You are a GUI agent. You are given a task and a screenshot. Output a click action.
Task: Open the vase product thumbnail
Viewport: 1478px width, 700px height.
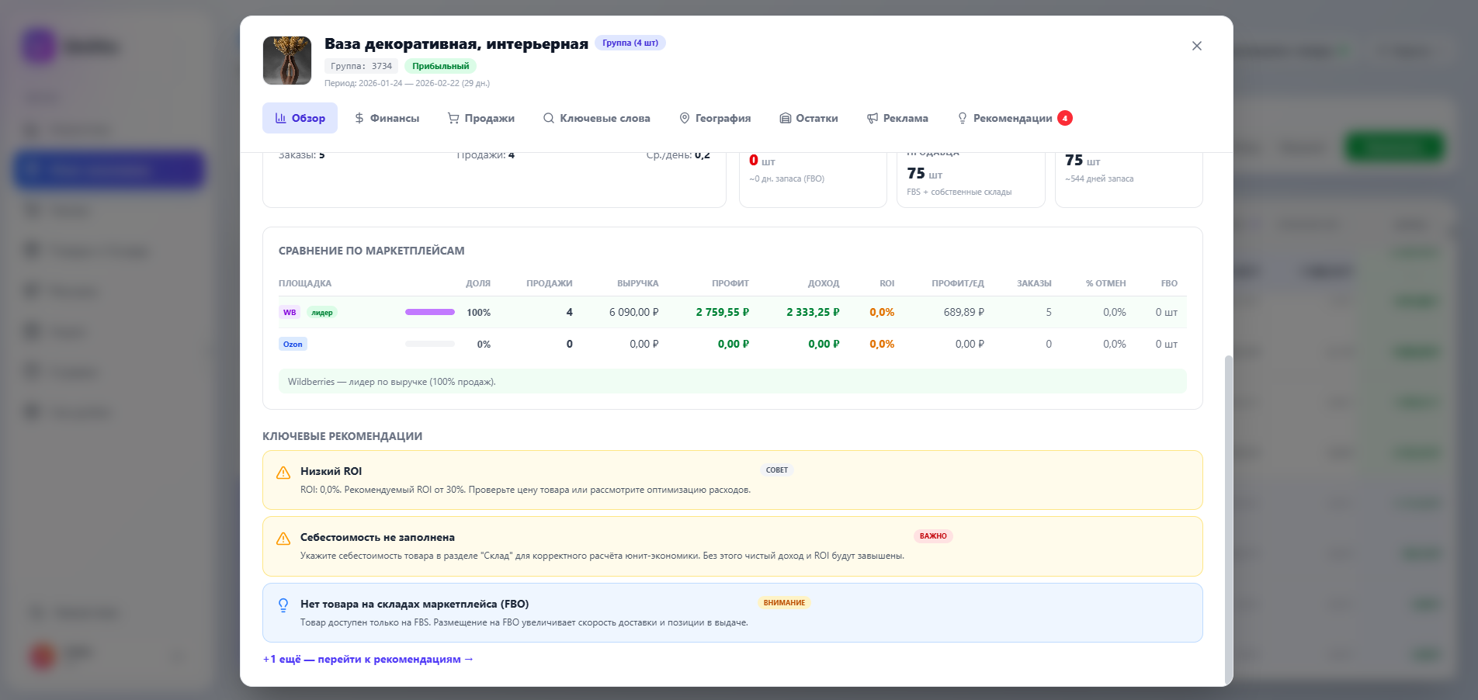pyautogui.click(x=287, y=61)
